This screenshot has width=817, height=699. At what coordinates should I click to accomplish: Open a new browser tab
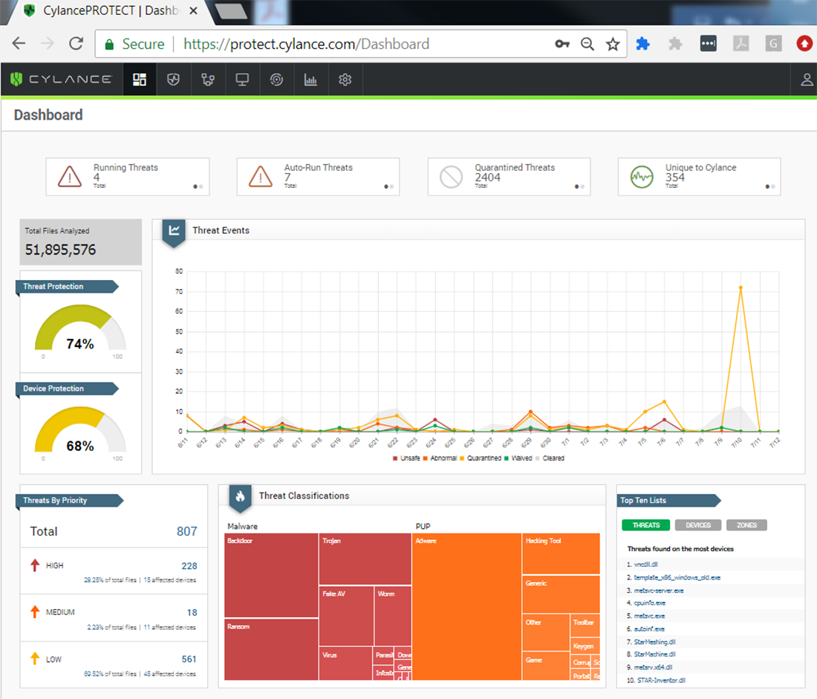pos(231,11)
